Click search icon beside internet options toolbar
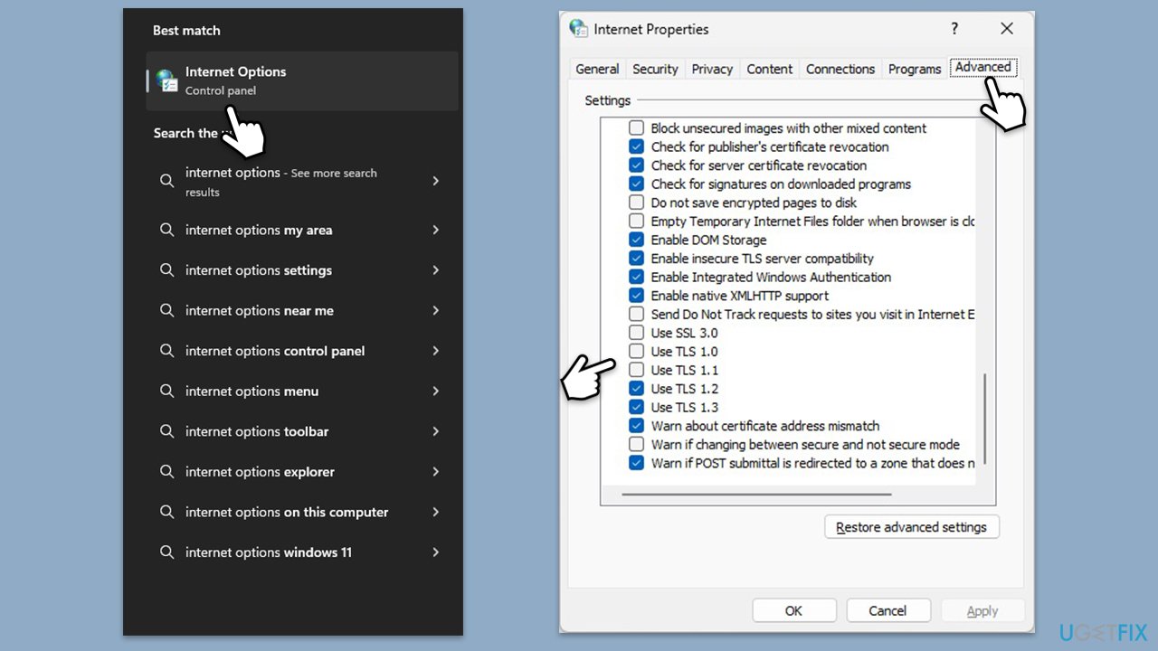The image size is (1158, 651). 166,431
